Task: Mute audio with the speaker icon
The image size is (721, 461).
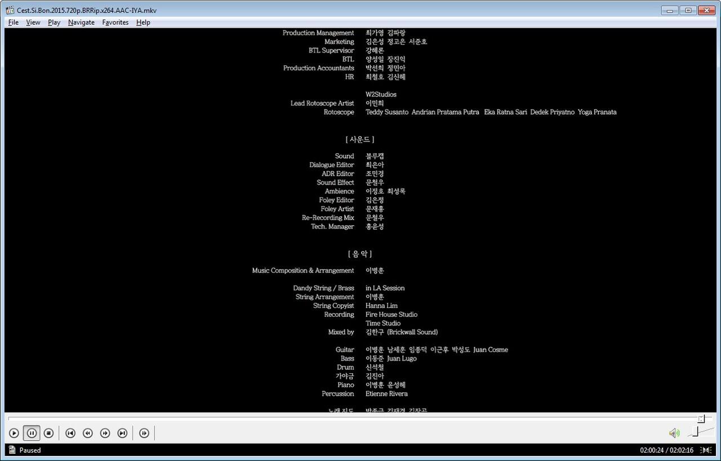Action: point(674,433)
